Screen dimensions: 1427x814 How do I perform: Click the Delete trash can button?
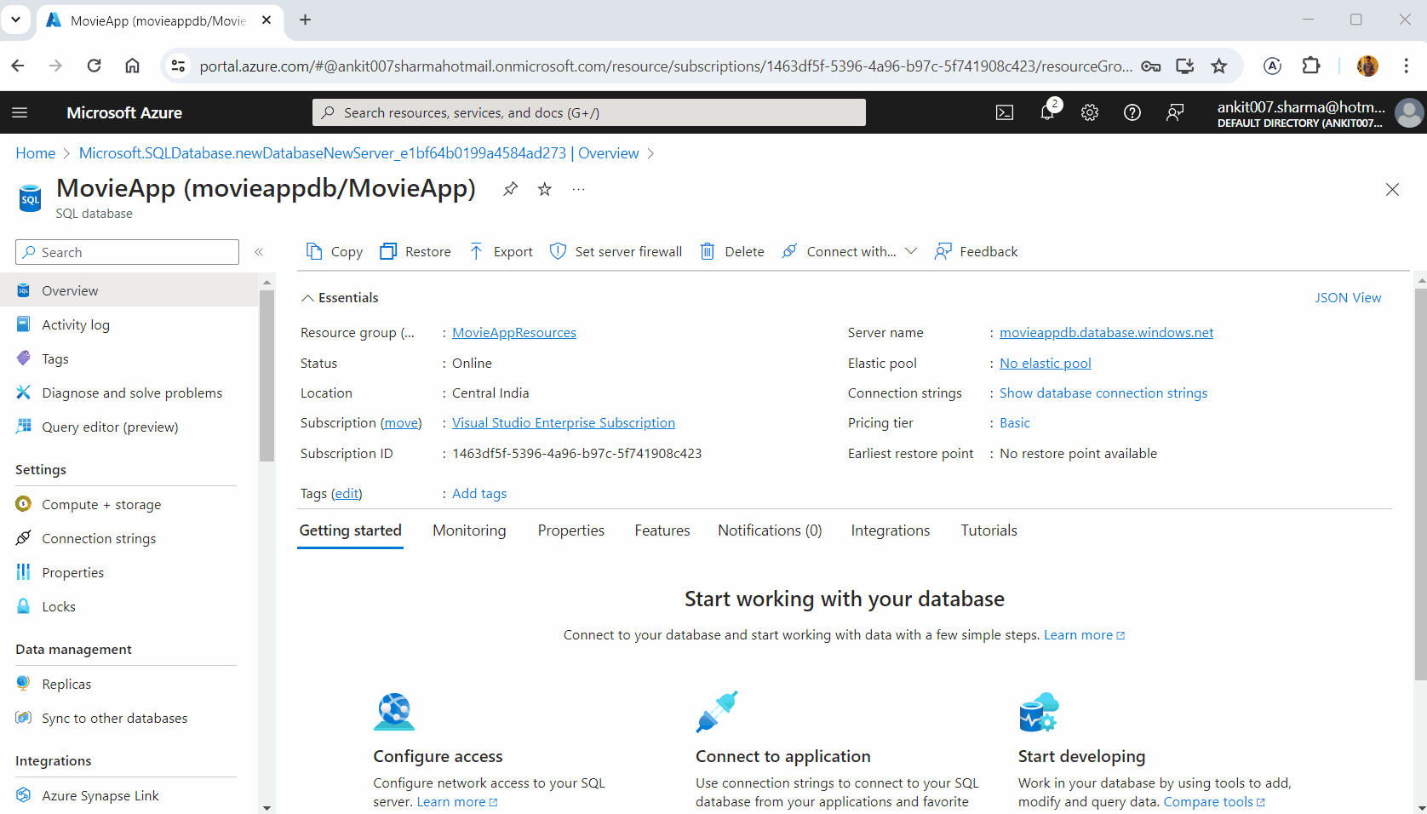tap(732, 251)
